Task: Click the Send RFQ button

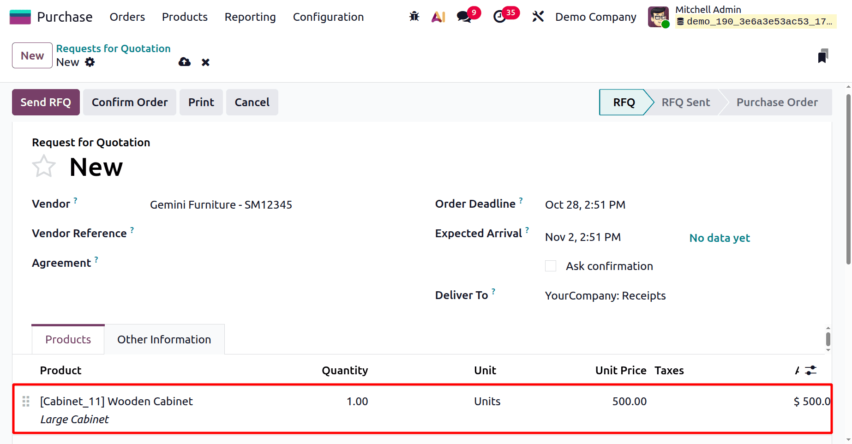Action: coord(46,102)
